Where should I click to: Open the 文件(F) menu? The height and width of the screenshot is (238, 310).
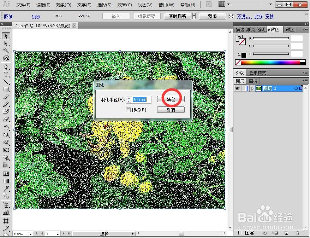[23, 5]
